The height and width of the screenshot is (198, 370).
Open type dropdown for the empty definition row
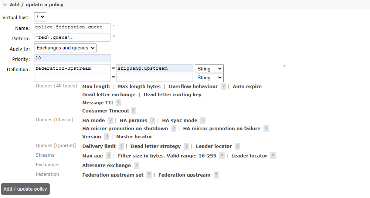coord(209,77)
